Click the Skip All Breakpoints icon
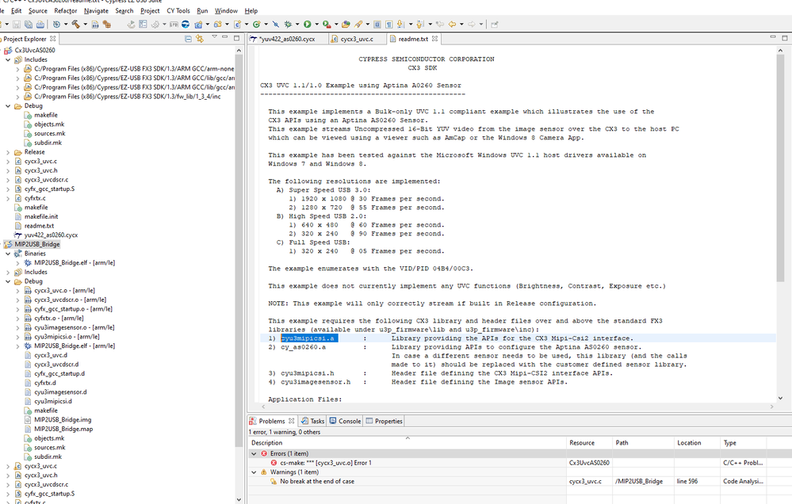 (x=276, y=25)
